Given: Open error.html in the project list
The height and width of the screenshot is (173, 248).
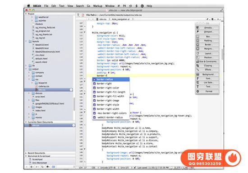Looking at the screenshot, I should coord(40,97).
